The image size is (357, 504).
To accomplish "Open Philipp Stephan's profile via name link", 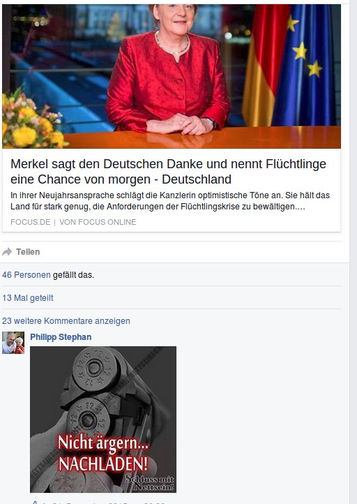I will point(61,337).
